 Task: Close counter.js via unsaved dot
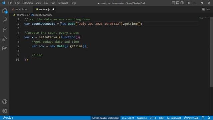pos(53,9)
